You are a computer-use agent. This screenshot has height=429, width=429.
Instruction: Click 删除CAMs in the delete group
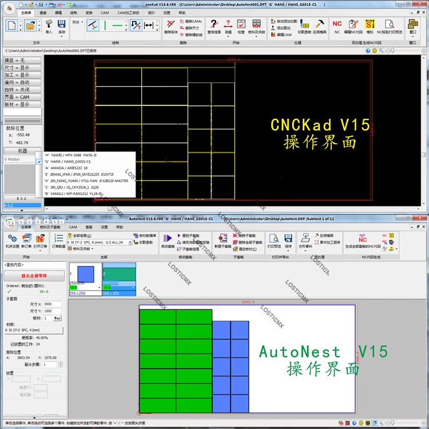[x=191, y=21]
